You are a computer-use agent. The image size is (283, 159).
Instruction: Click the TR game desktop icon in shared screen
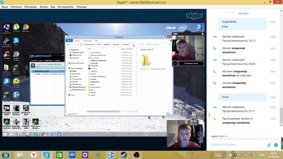tap(7, 109)
